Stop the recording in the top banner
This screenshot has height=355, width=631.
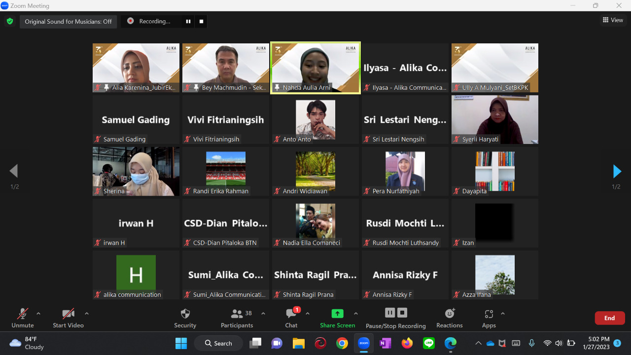(201, 21)
